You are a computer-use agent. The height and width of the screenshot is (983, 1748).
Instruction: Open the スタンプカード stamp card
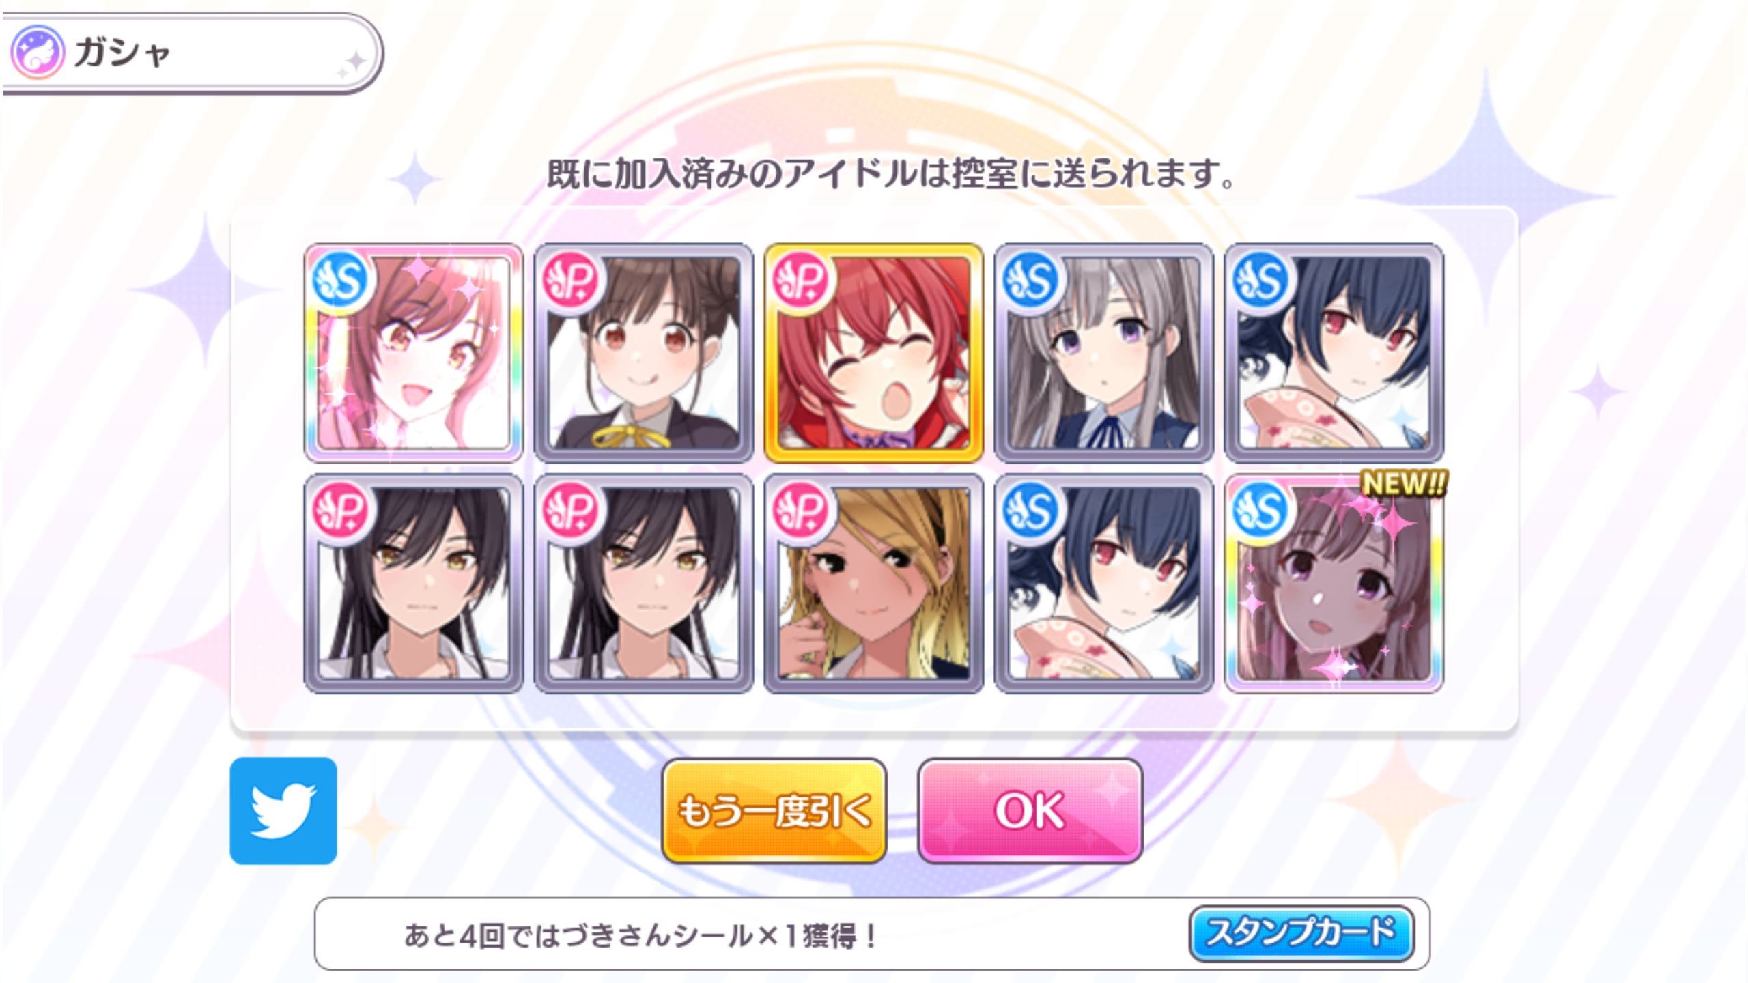(x=1301, y=933)
